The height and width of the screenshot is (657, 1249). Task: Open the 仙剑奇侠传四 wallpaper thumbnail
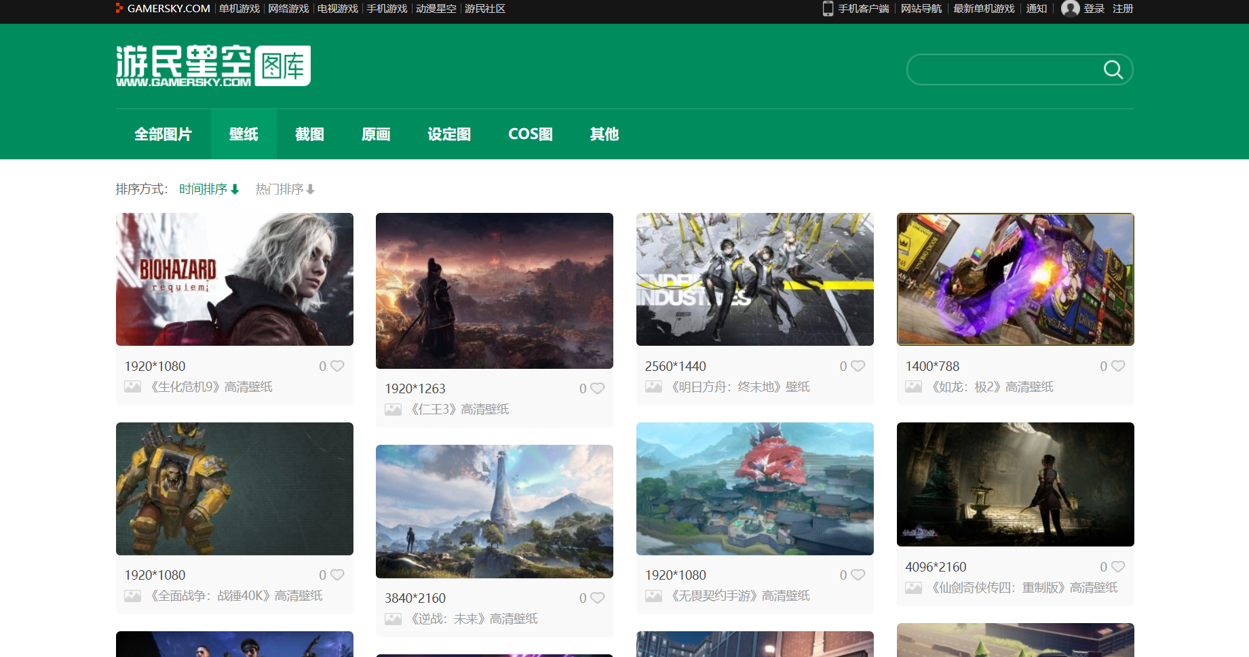click(1015, 484)
